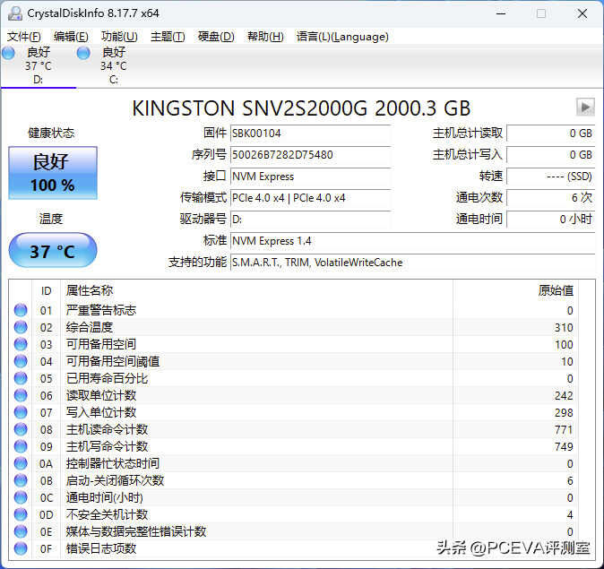Click the next disk arrow button
Viewport: 604px width, 569px height.
[585, 107]
